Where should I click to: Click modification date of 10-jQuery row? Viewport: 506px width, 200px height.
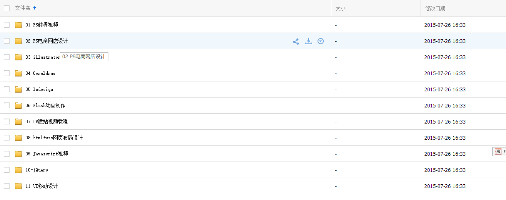point(445,170)
